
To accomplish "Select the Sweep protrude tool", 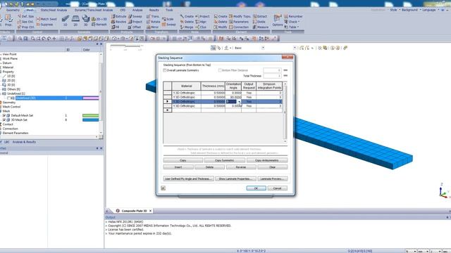I will coord(135,16).
